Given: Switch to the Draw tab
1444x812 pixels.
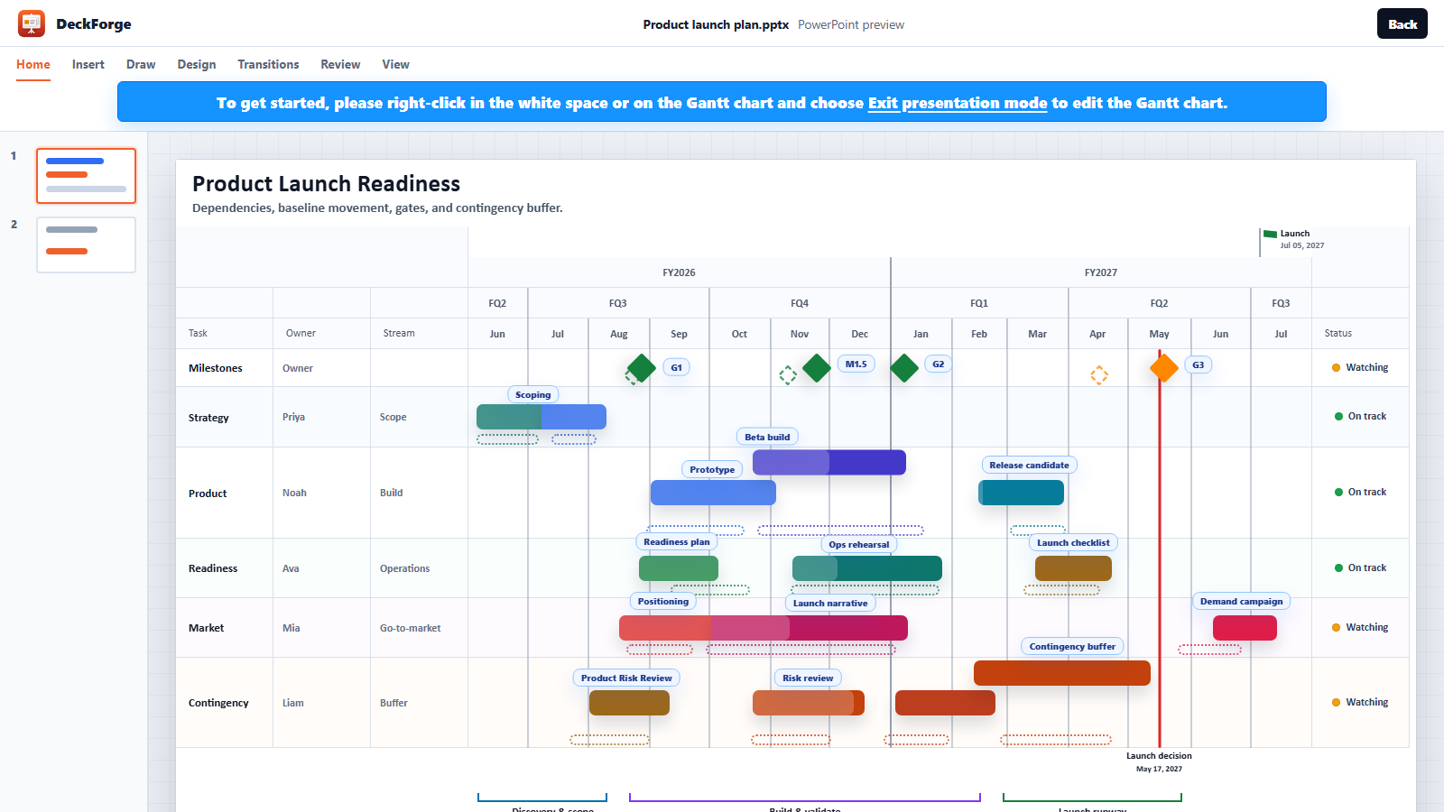Looking at the screenshot, I should point(141,64).
